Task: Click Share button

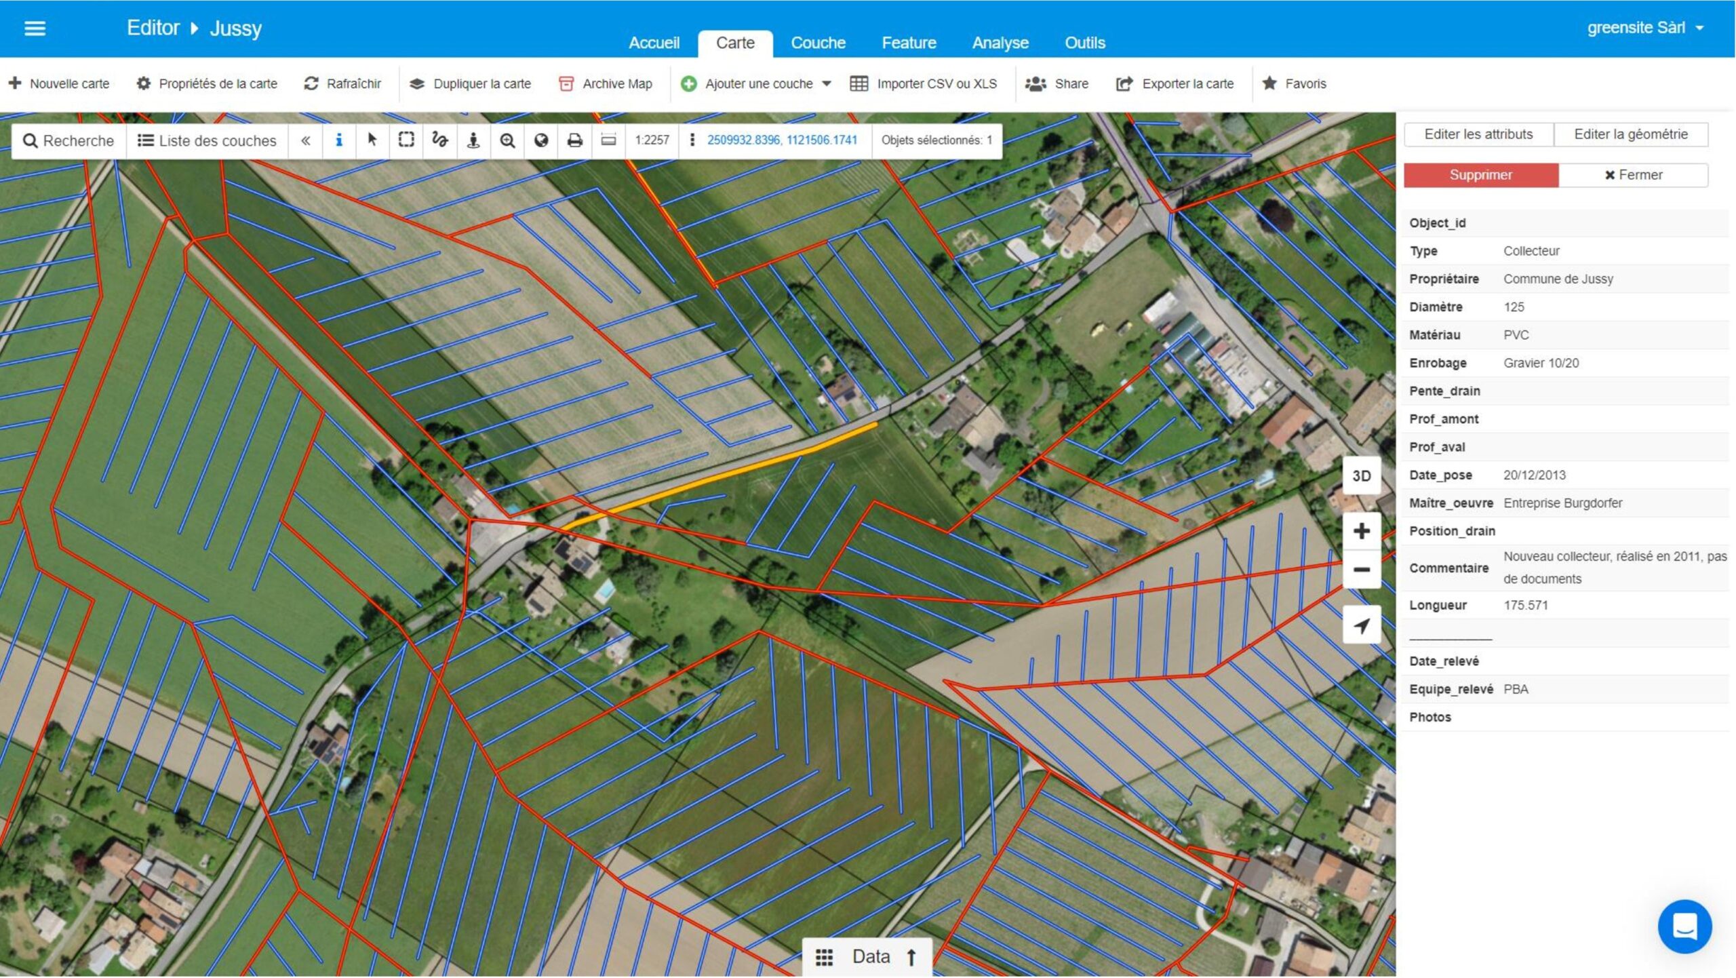Action: 1057,83
